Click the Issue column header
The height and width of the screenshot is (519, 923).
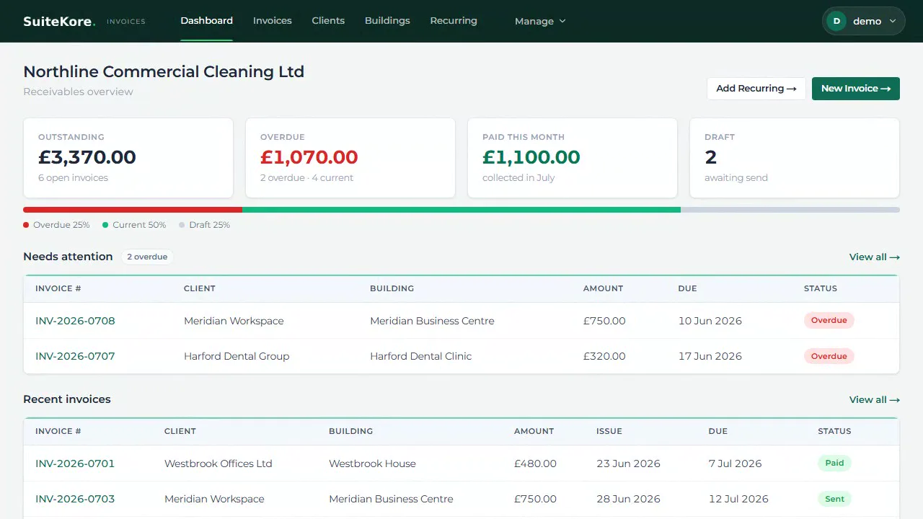[x=609, y=431]
